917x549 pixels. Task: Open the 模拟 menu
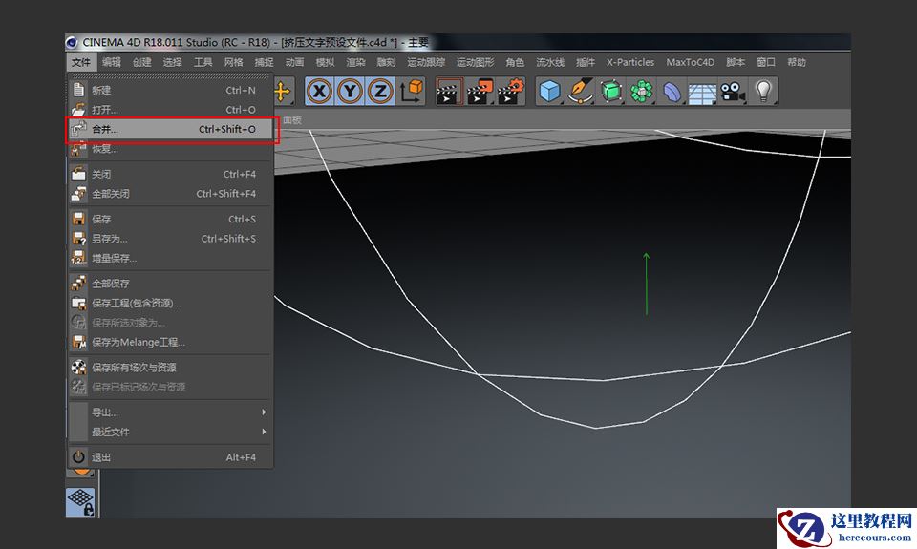pos(325,62)
